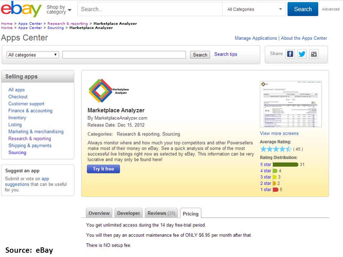Select Finance & accounting category

[30, 111]
